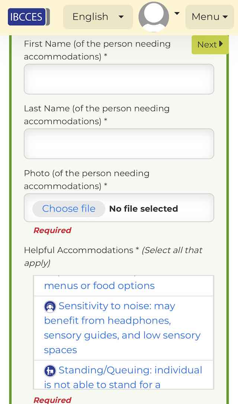The image size is (238, 404).
Task: Click the Choose file button
Action: [69, 208]
